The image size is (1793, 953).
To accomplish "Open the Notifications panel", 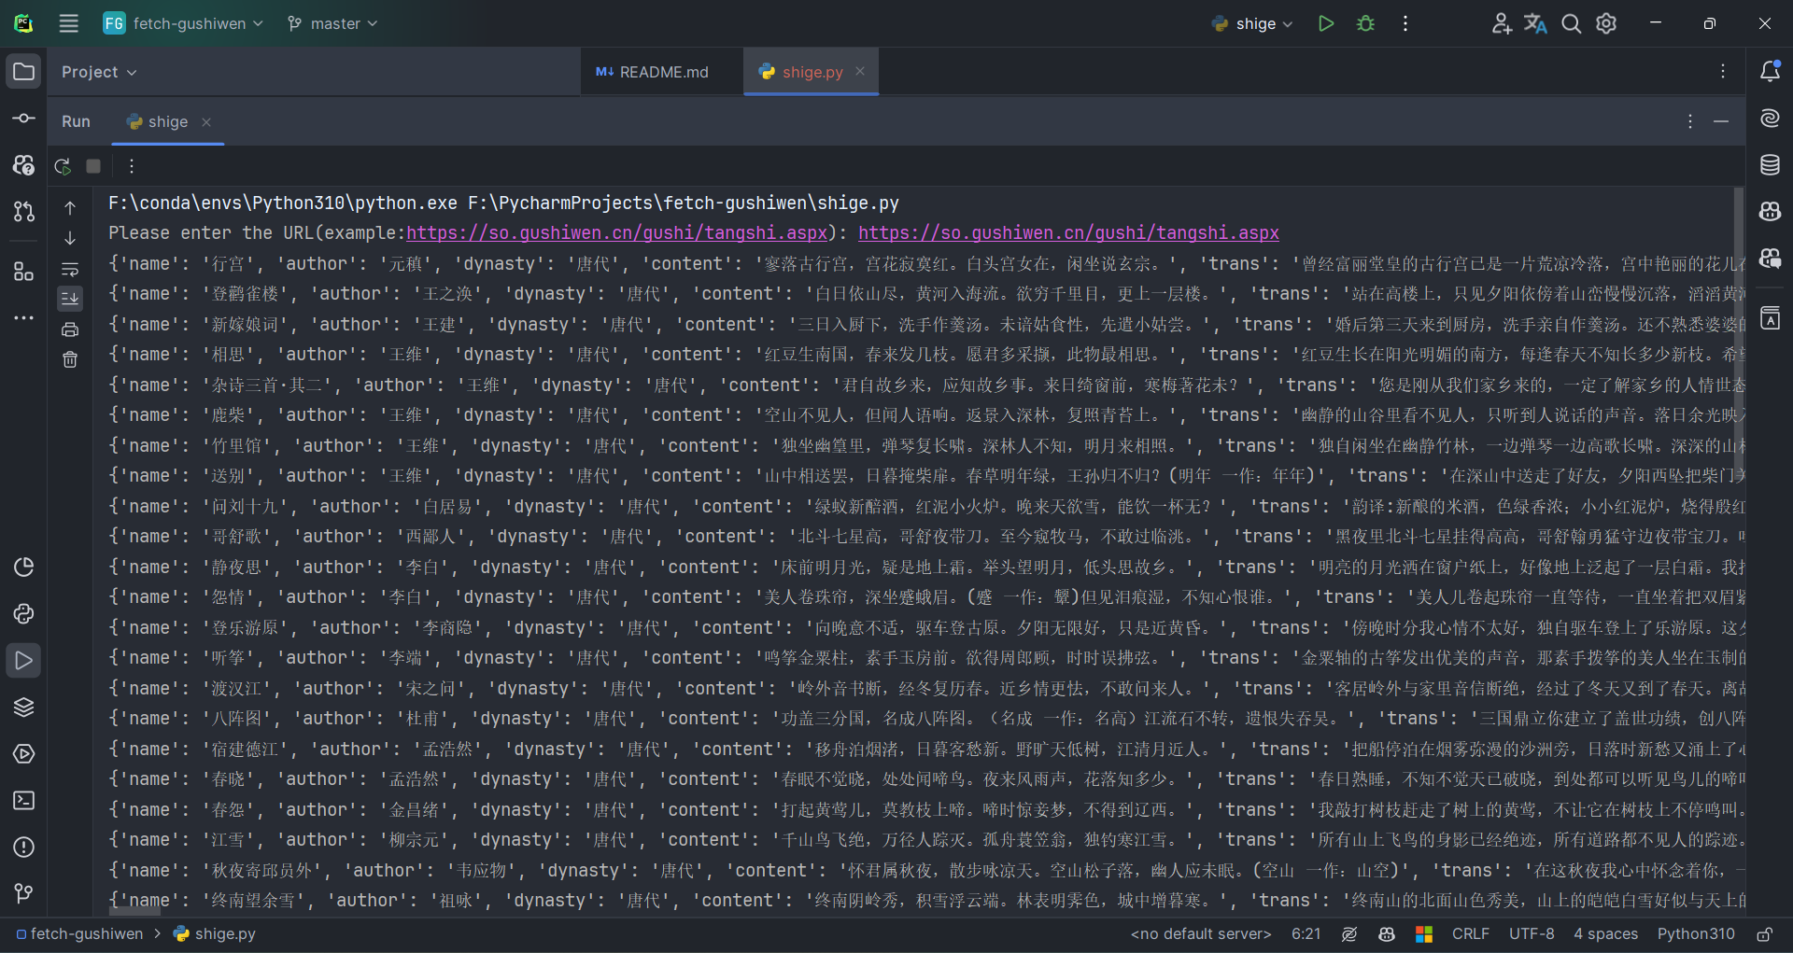I will pyautogui.click(x=1770, y=72).
